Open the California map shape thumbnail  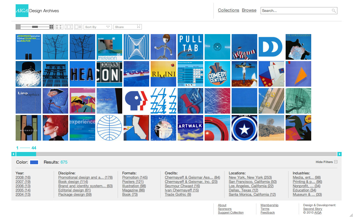(x=136, y=128)
